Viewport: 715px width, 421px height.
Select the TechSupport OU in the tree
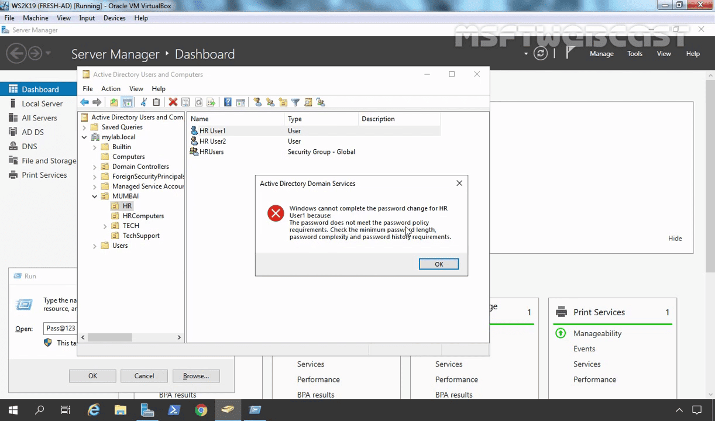click(141, 236)
